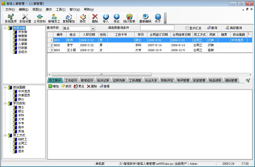Click the 修改 toolbar icon
The image size is (255, 167).
click(83, 18)
